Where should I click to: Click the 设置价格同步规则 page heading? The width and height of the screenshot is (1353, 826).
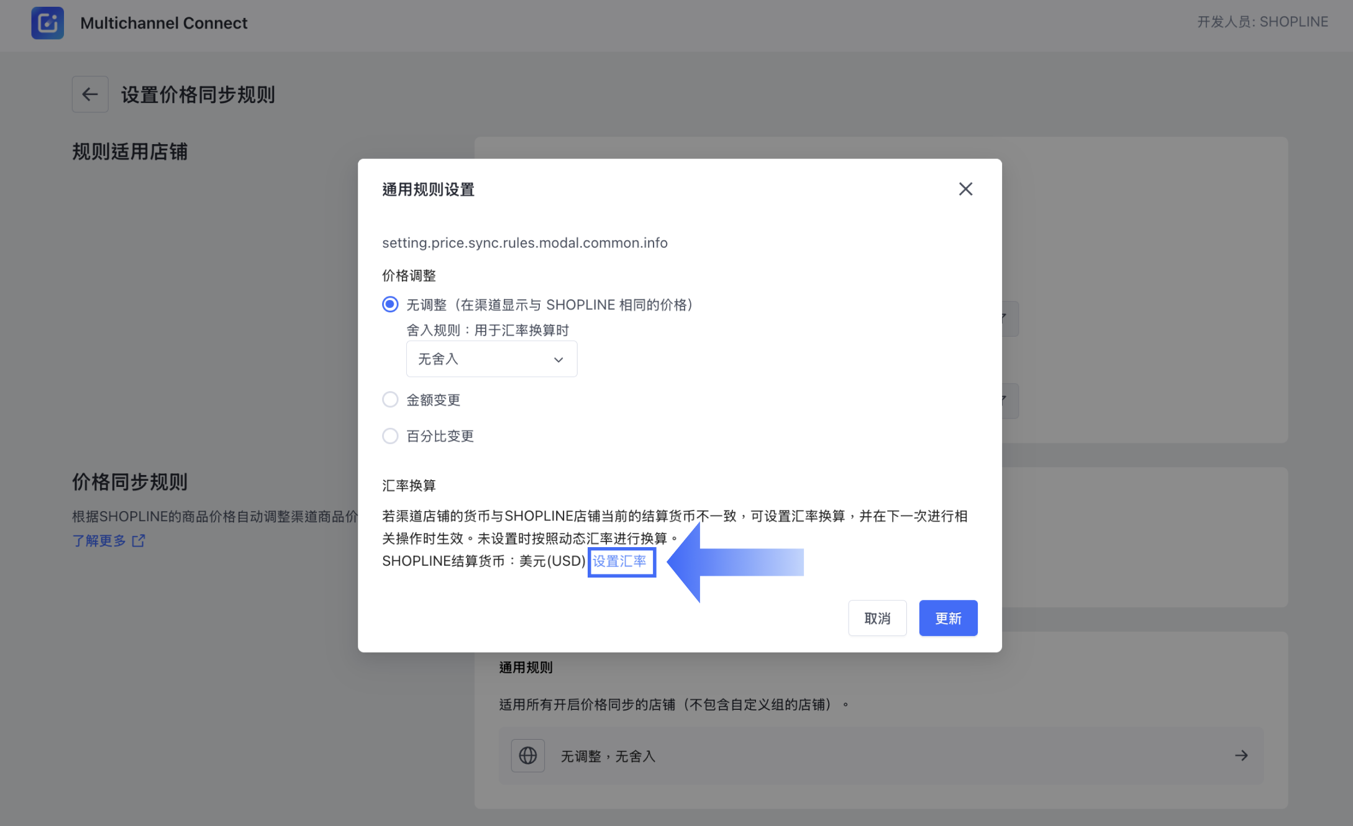point(198,95)
